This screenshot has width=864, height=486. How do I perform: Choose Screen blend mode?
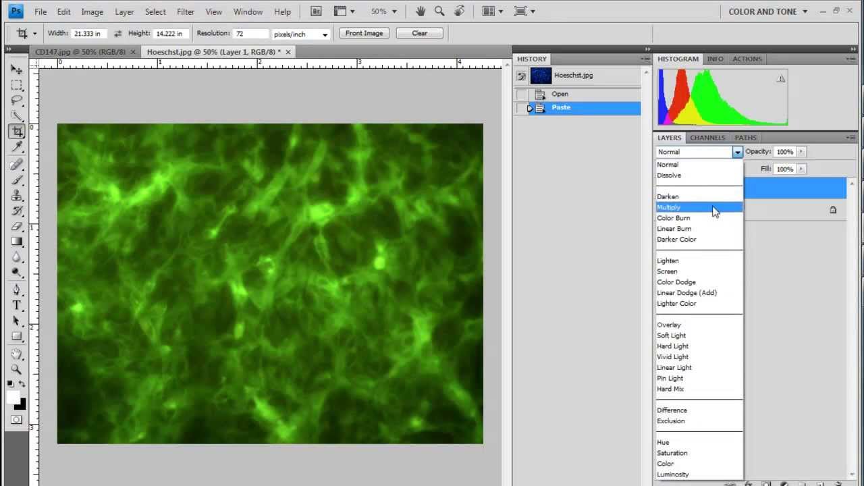pos(699,271)
